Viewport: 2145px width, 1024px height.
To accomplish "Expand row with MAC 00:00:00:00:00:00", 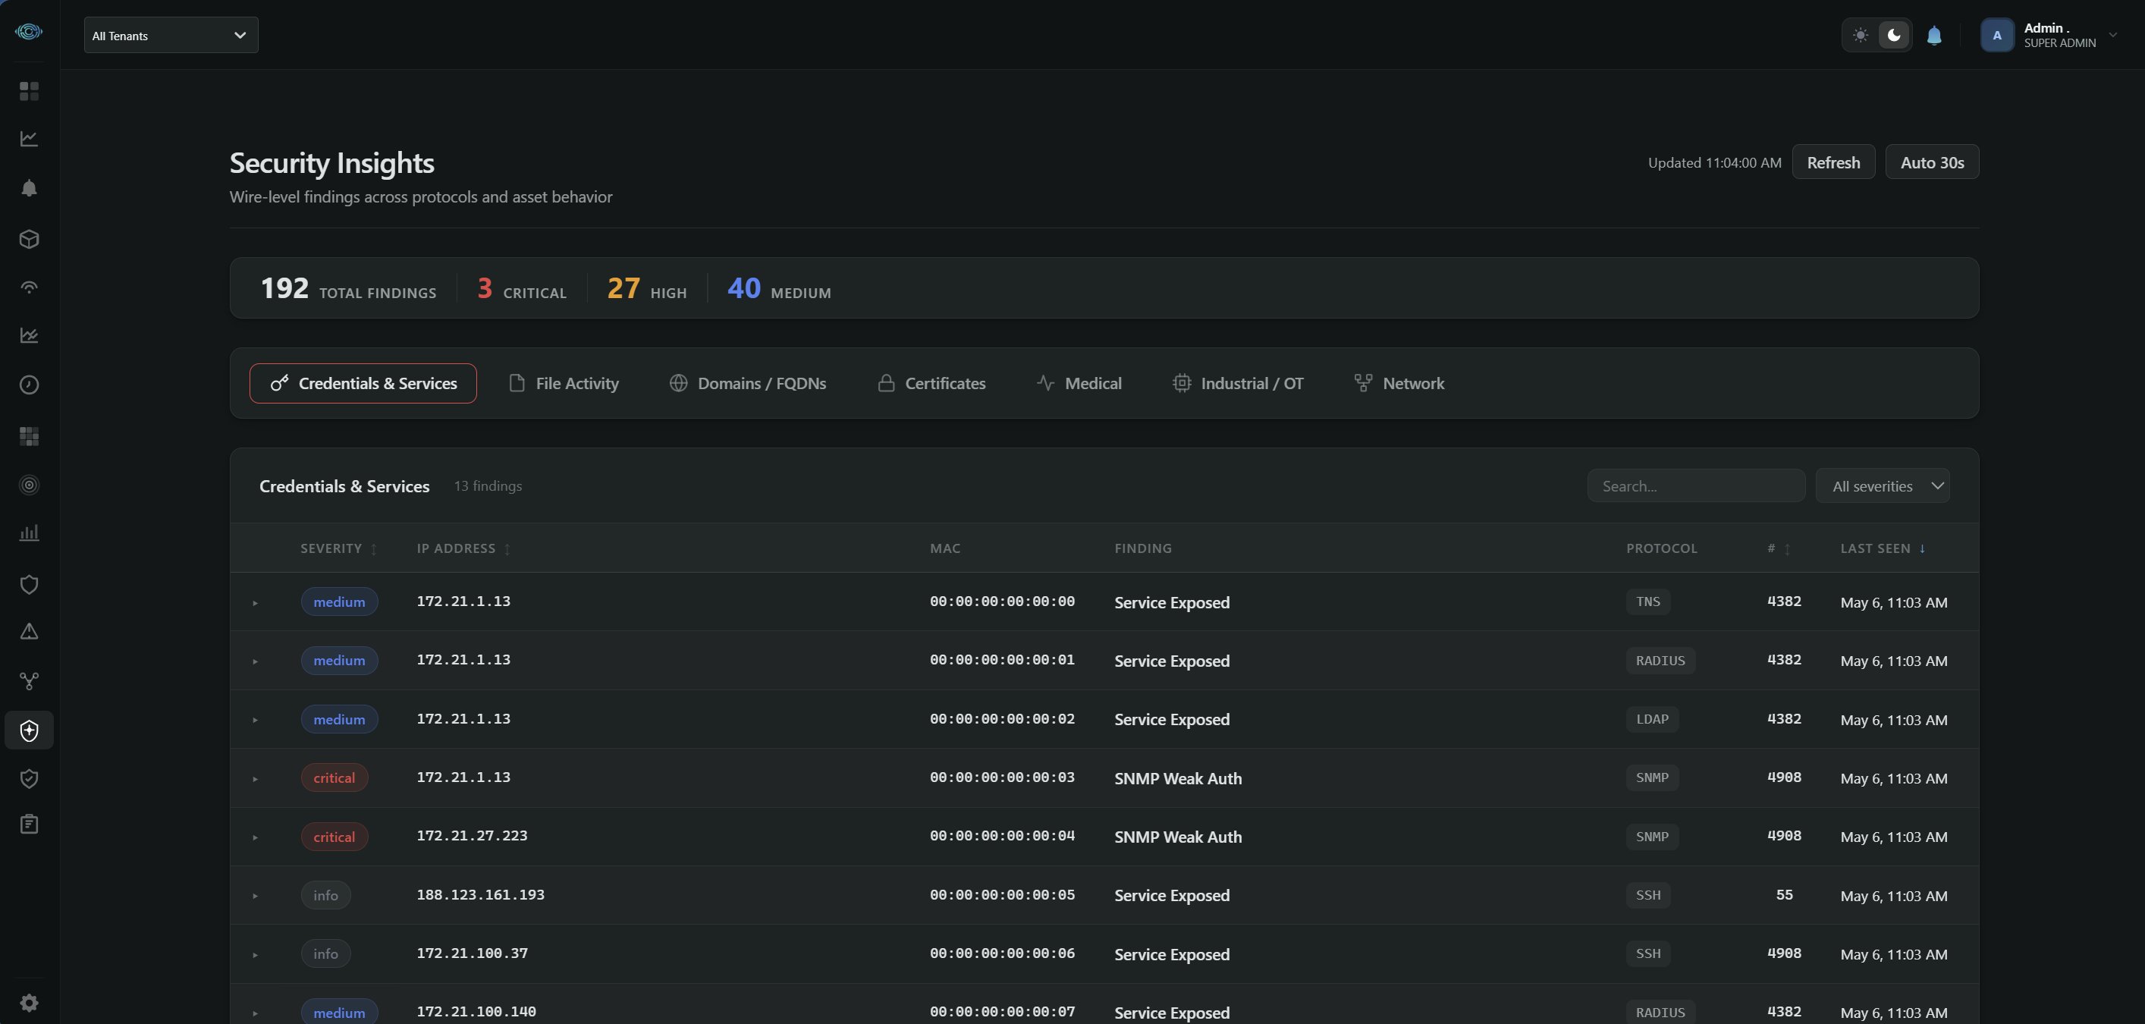I will coord(255,602).
